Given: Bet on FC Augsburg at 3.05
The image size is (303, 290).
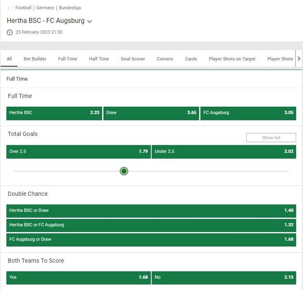Looking at the screenshot, I should pyautogui.click(x=248, y=114).
